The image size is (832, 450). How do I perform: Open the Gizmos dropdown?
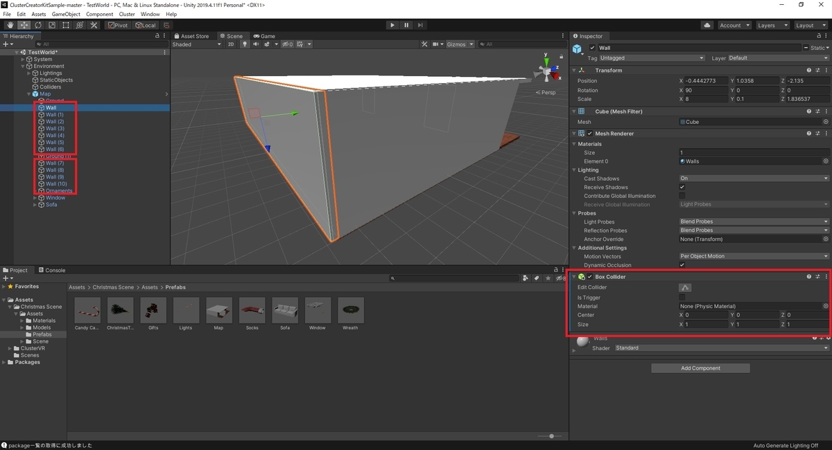(460, 44)
